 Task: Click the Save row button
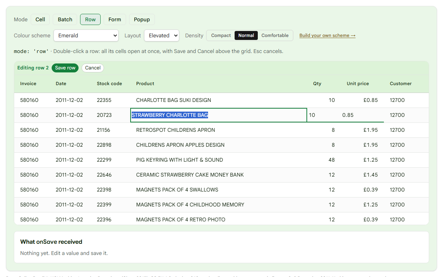coord(65,68)
